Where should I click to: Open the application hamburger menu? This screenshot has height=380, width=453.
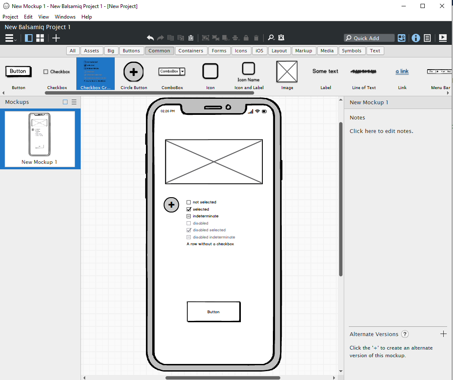point(8,38)
